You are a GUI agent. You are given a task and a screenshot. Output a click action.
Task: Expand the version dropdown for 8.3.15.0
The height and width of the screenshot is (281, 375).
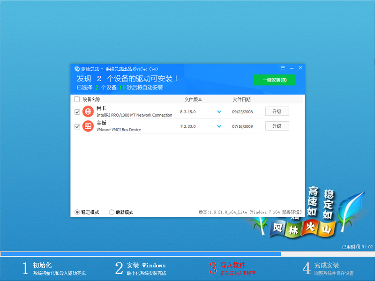coord(219,111)
